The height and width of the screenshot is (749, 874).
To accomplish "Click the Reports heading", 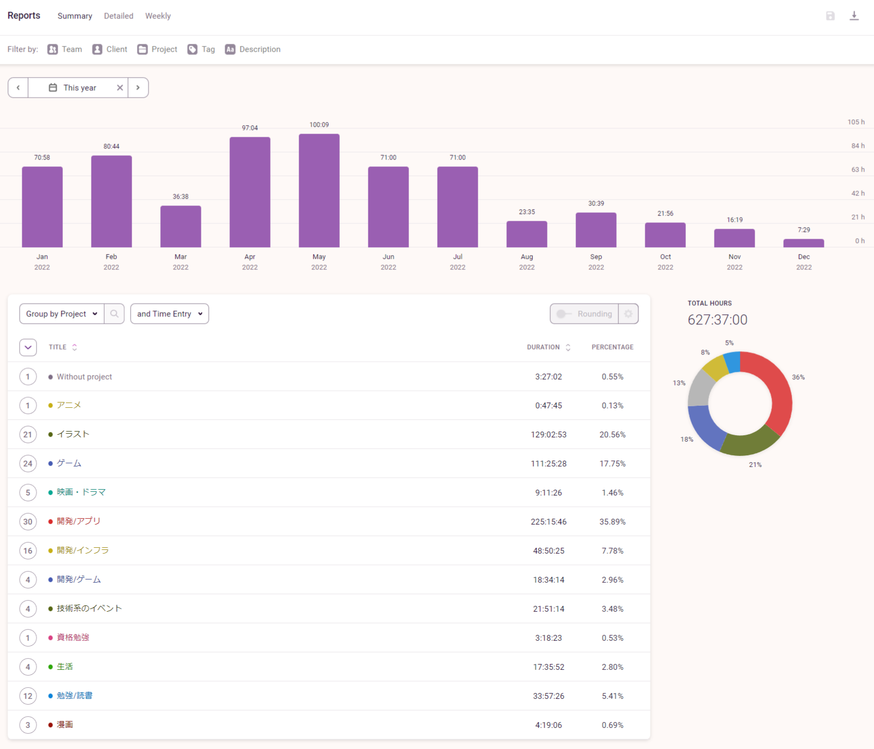I will [x=24, y=15].
